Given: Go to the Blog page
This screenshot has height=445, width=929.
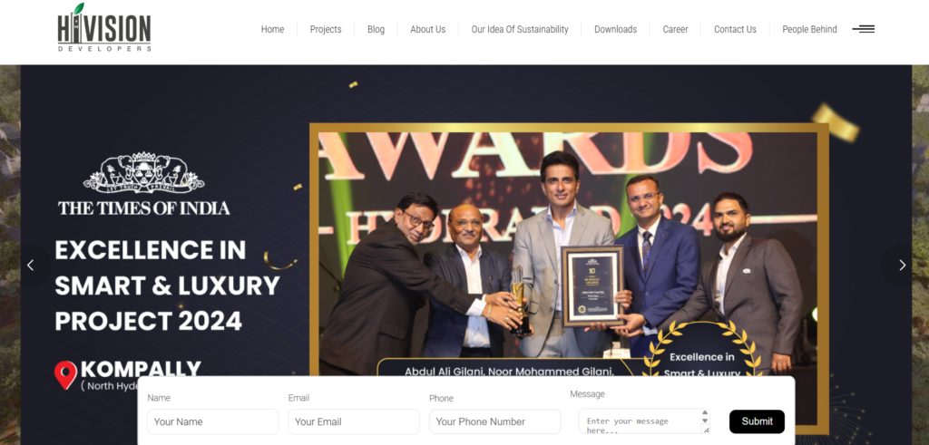Looking at the screenshot, I should point(376,29).
